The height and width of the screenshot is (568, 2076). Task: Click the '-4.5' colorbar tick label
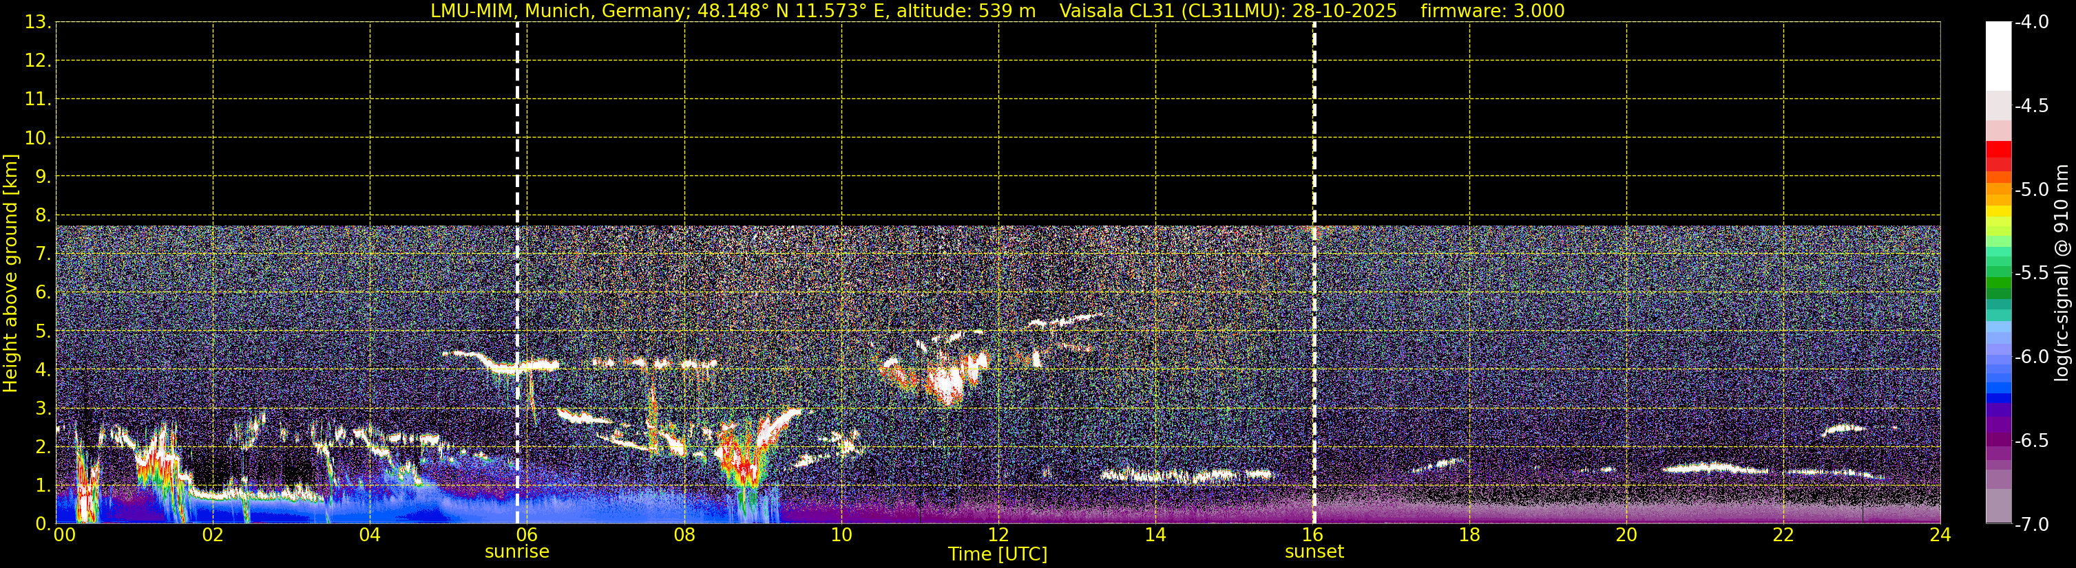point(2031,106)
